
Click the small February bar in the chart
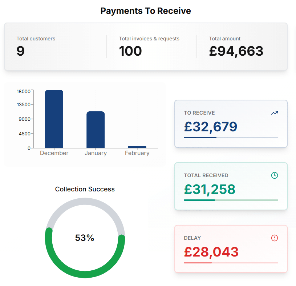[137, 147]
